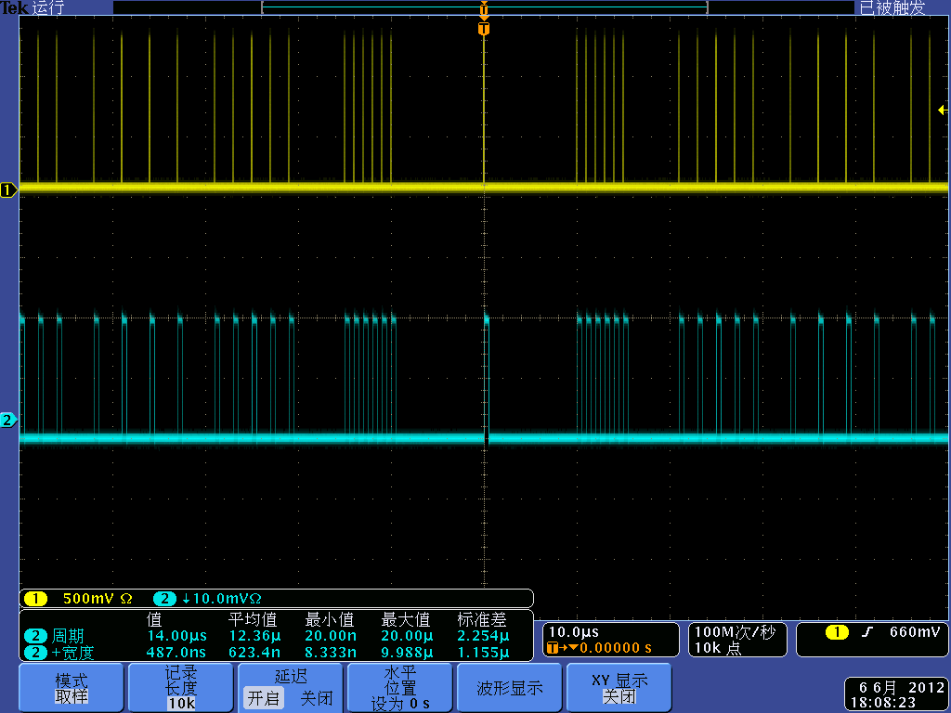951x713 pixels.
Task: Click the rising edge trigger slope icon
Action: point(866,632)
